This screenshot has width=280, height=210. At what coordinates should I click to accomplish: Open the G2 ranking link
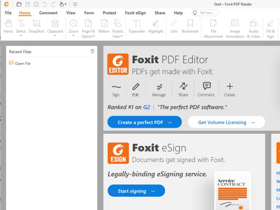point(146,107)
